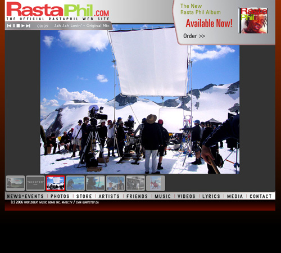Go to the MUSIC section
281x253 pixels.
tap(162, 196)
